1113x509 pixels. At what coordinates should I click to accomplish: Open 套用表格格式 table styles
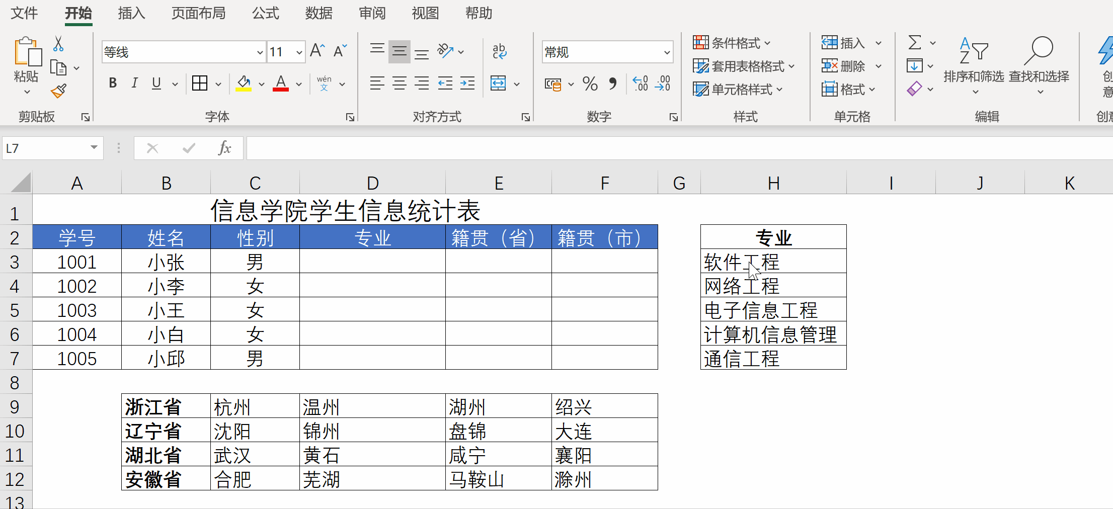(x=744, y=66)
